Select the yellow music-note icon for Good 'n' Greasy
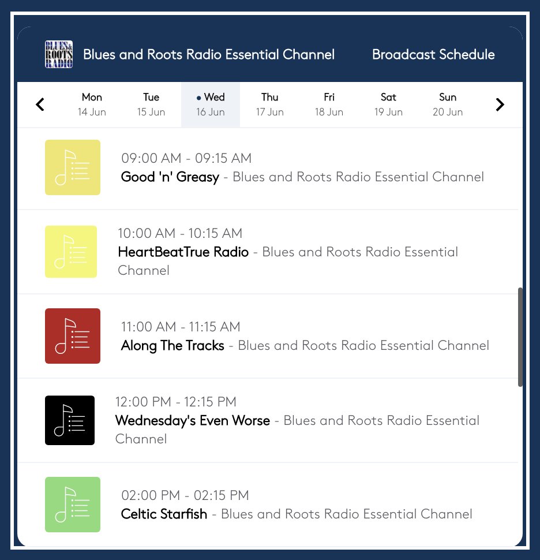 73,167
